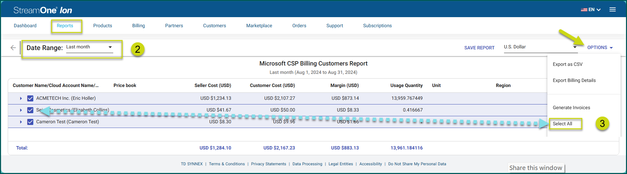Click the Unit column header
627x174 pixels.
tap(436, 85)
